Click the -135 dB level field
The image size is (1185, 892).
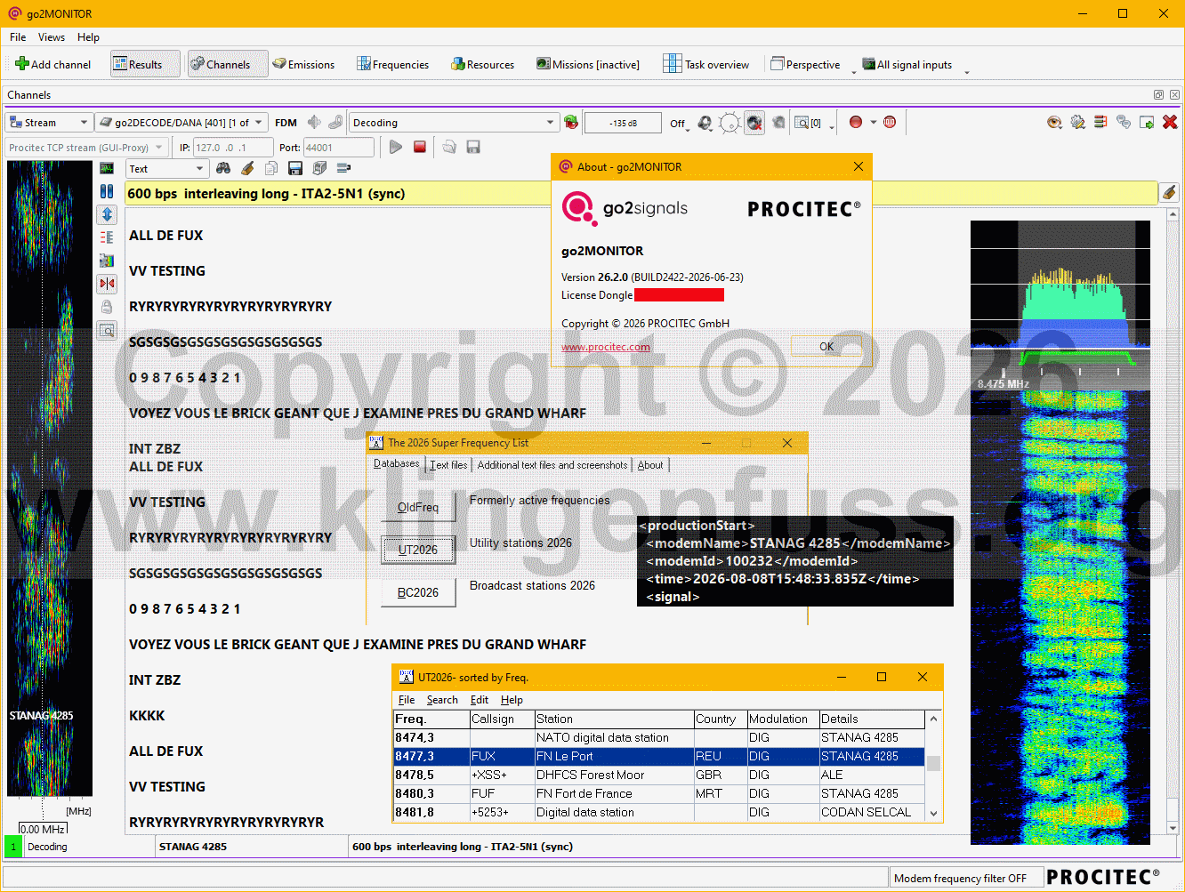click(x=623, y=123)
